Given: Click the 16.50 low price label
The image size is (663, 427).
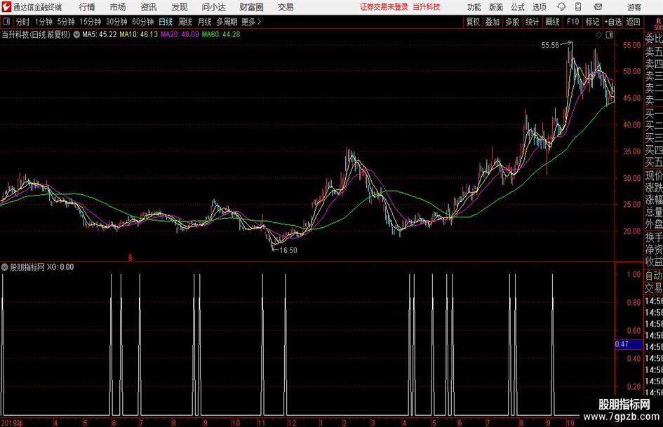Looking at the screenshot, I should [x=288, y=250].
